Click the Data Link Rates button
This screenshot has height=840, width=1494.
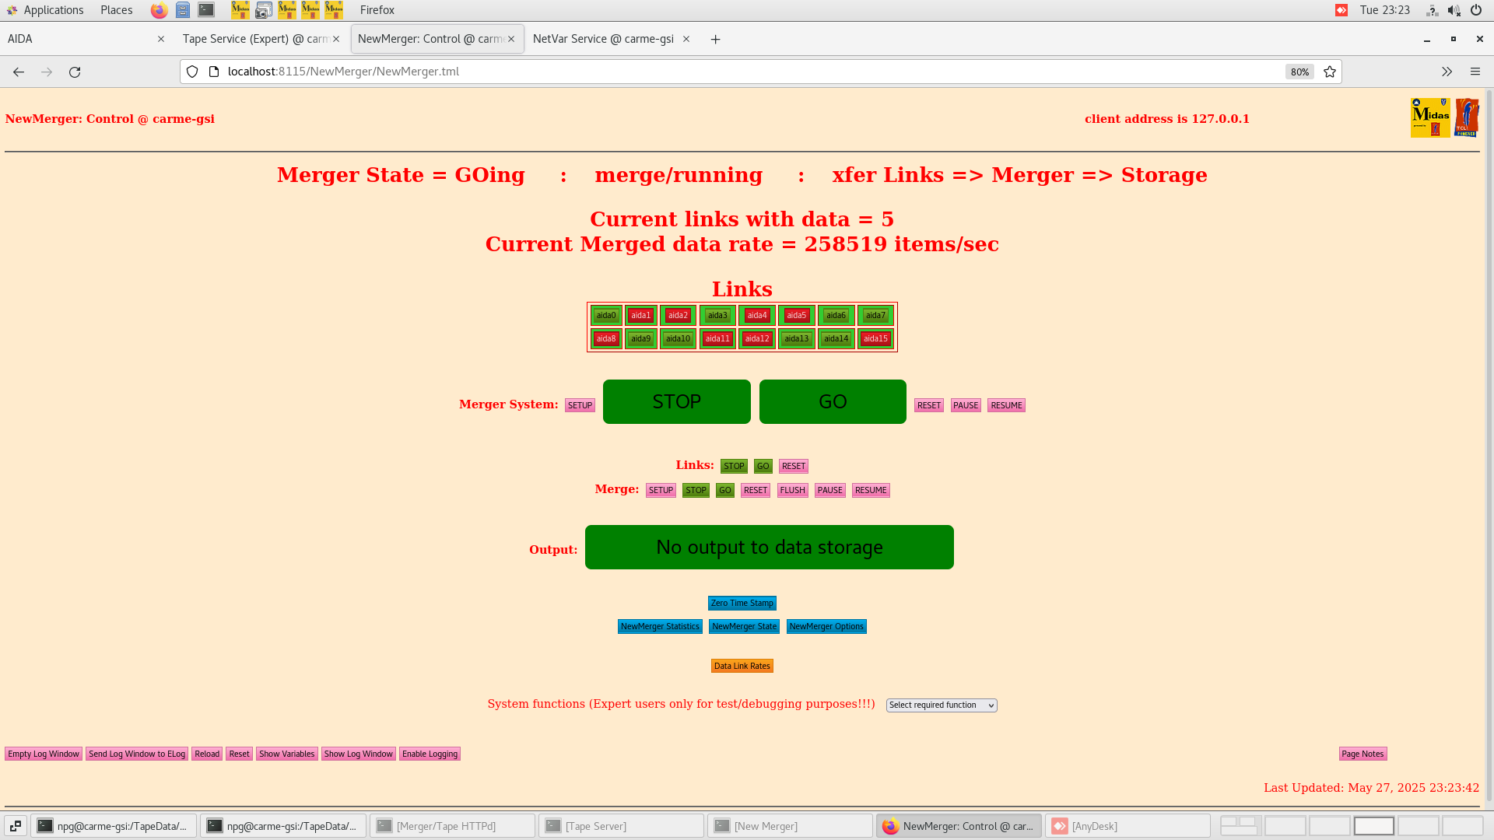click(x=742, y=666)
